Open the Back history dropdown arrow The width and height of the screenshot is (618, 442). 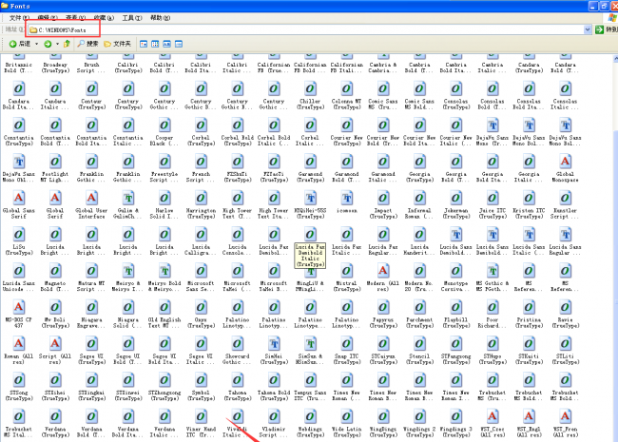click(x=37, y=44)
